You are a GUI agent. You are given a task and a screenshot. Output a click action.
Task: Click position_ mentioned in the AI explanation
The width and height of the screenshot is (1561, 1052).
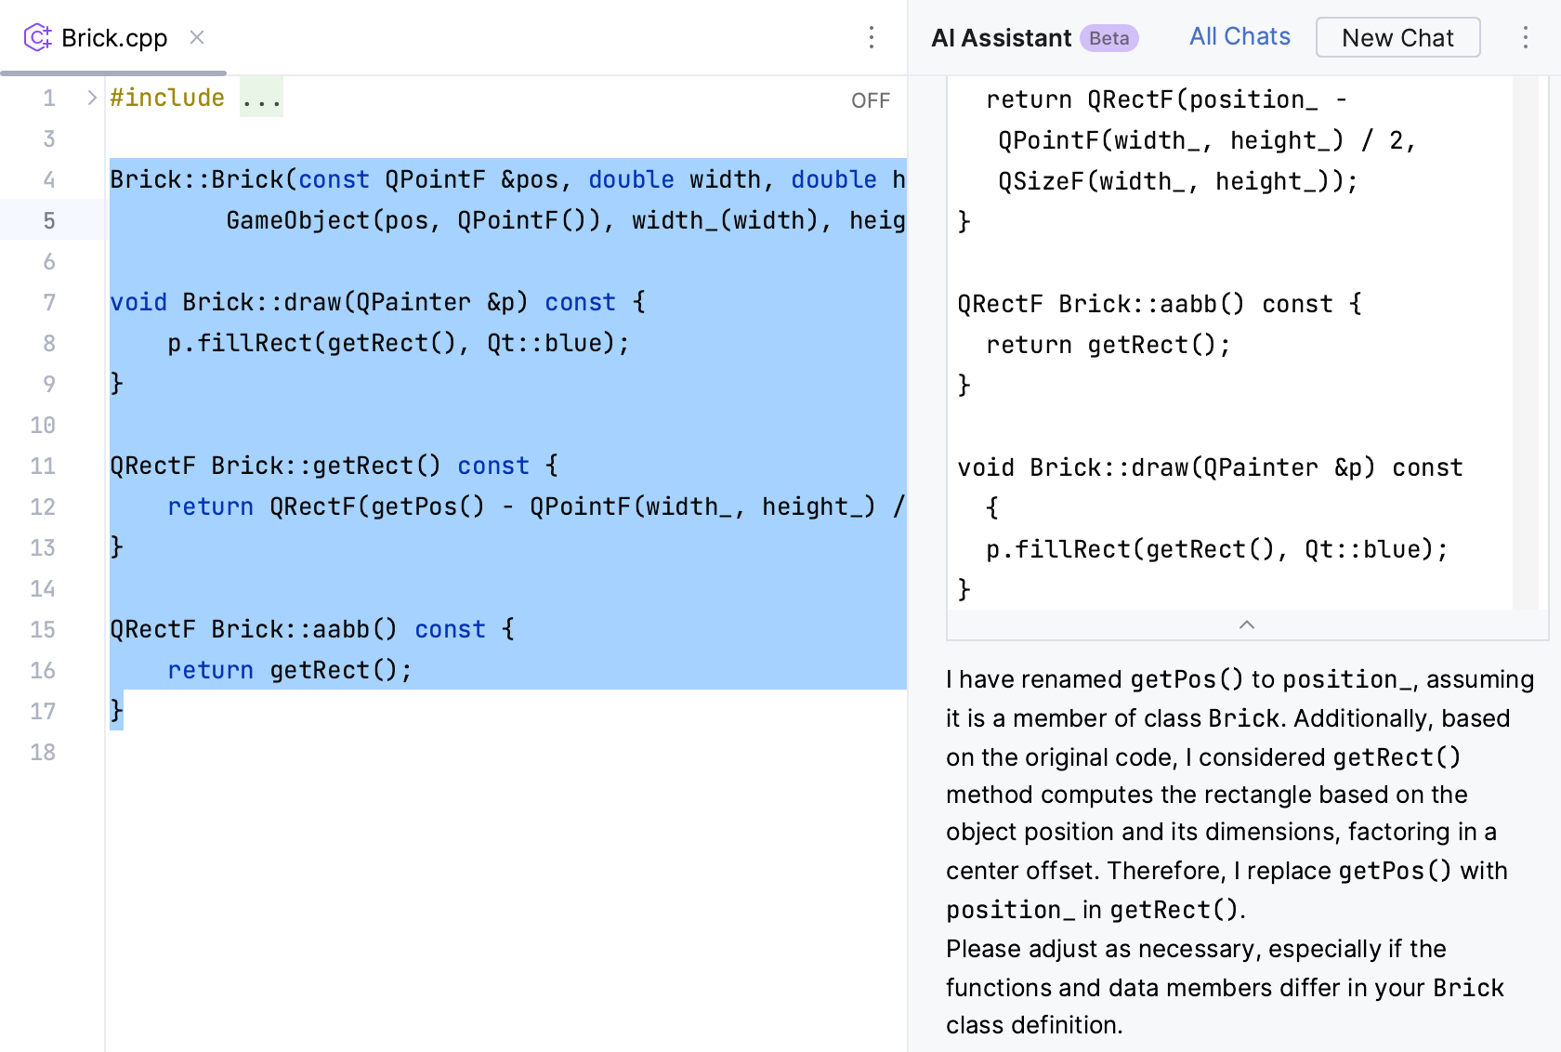pyautogui.click(x=1346, y=679)
